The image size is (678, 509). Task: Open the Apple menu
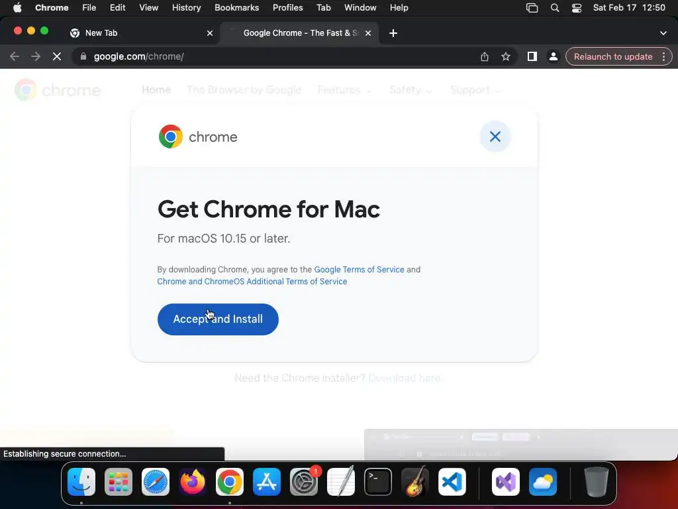(17, 8)
